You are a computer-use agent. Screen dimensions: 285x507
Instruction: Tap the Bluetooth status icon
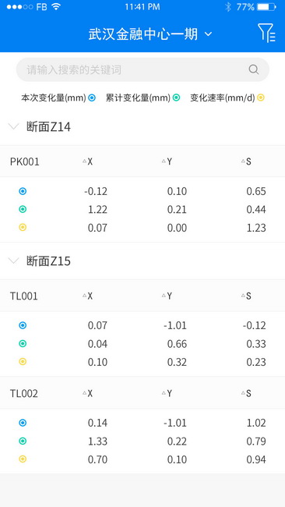tap(228, 7)
